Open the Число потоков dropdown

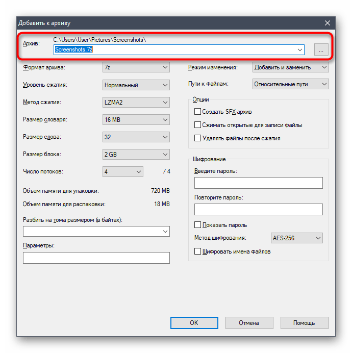123,172
